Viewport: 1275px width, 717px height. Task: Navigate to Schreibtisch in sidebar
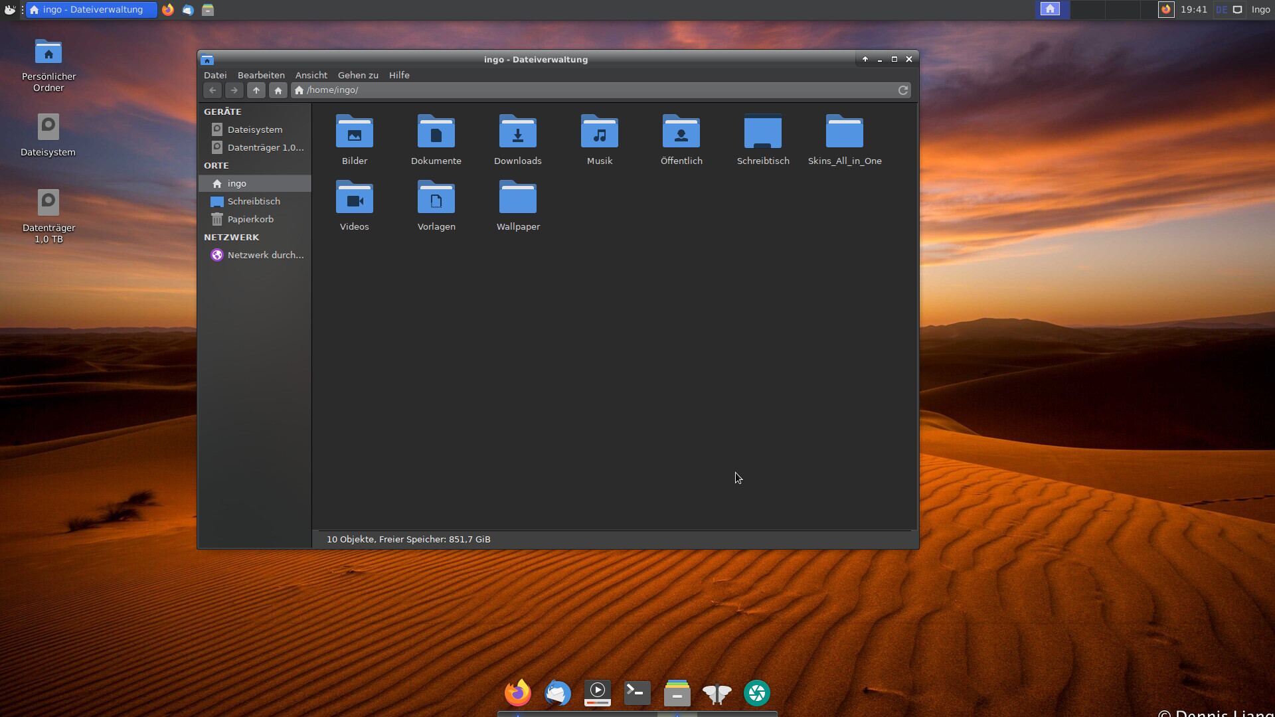[x=253, y=201]
